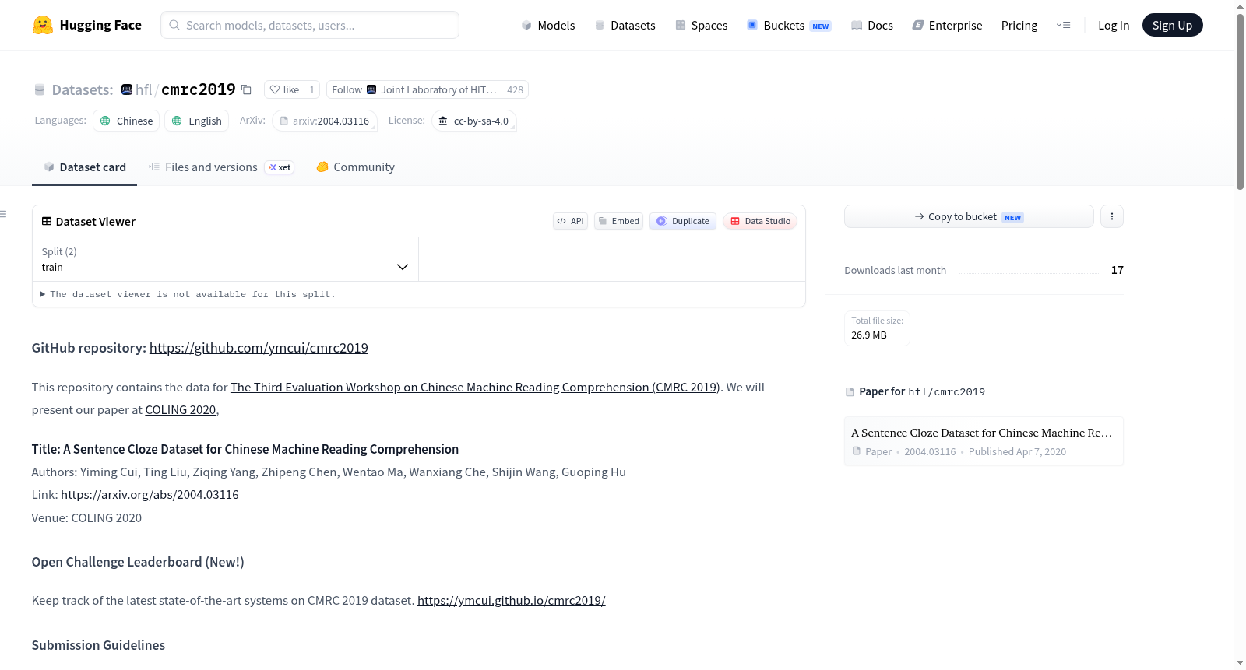Open the Sentence Cloze Dataset paper card

coord(984,441)
